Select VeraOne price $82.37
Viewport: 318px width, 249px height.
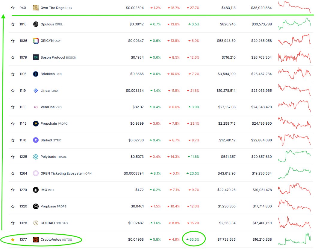(138, 107)
